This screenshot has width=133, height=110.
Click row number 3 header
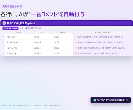3,48
